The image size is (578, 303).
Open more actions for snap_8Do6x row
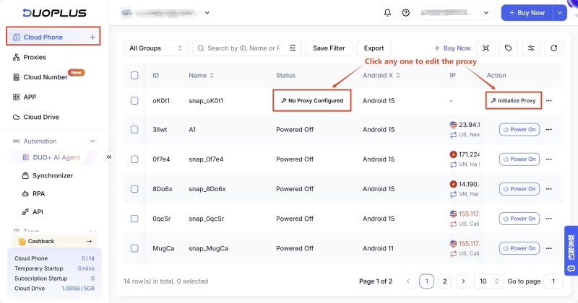click(549, 189)
